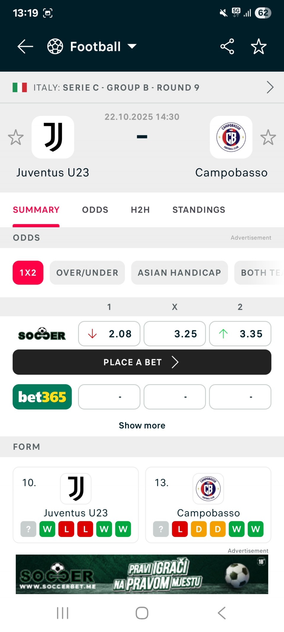Tap the back arrow in header
The image size is (284, 632).
pos(25,47)
